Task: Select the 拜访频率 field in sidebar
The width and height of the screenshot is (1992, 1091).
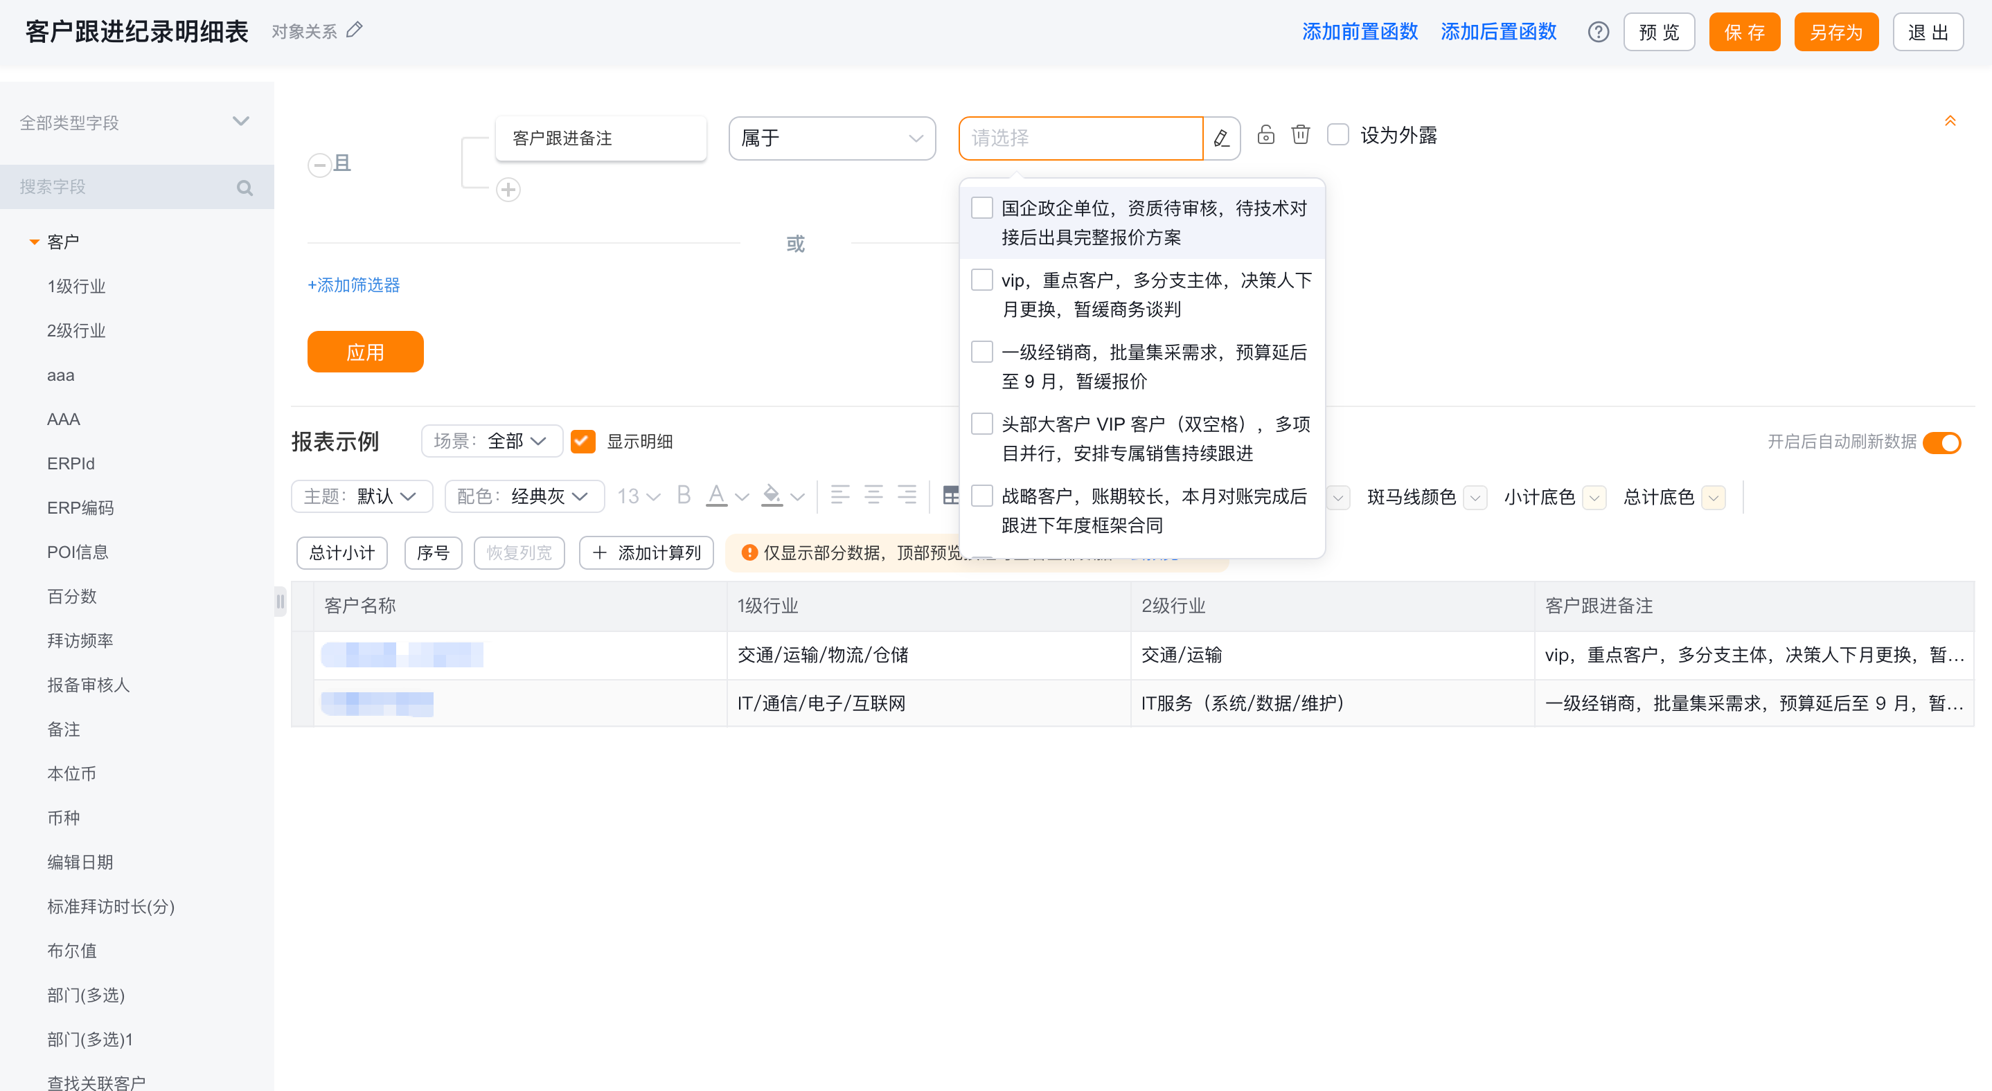Action: 80,640
